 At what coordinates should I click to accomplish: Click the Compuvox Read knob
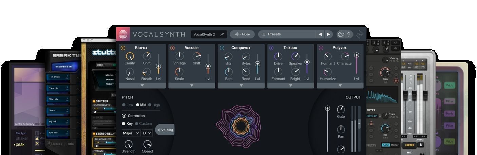(x=246, y=72)
